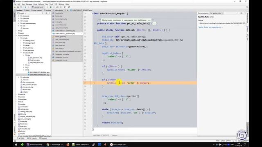Image resolution: width=262 pixels, height=147 pixels.
Task: Click the Debug bug icon in toolbar
Action: click(51, 7)
